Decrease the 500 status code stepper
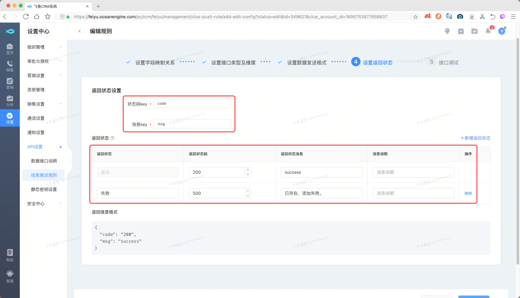Viewport: 520px width, 298px height. pos(248,196)
